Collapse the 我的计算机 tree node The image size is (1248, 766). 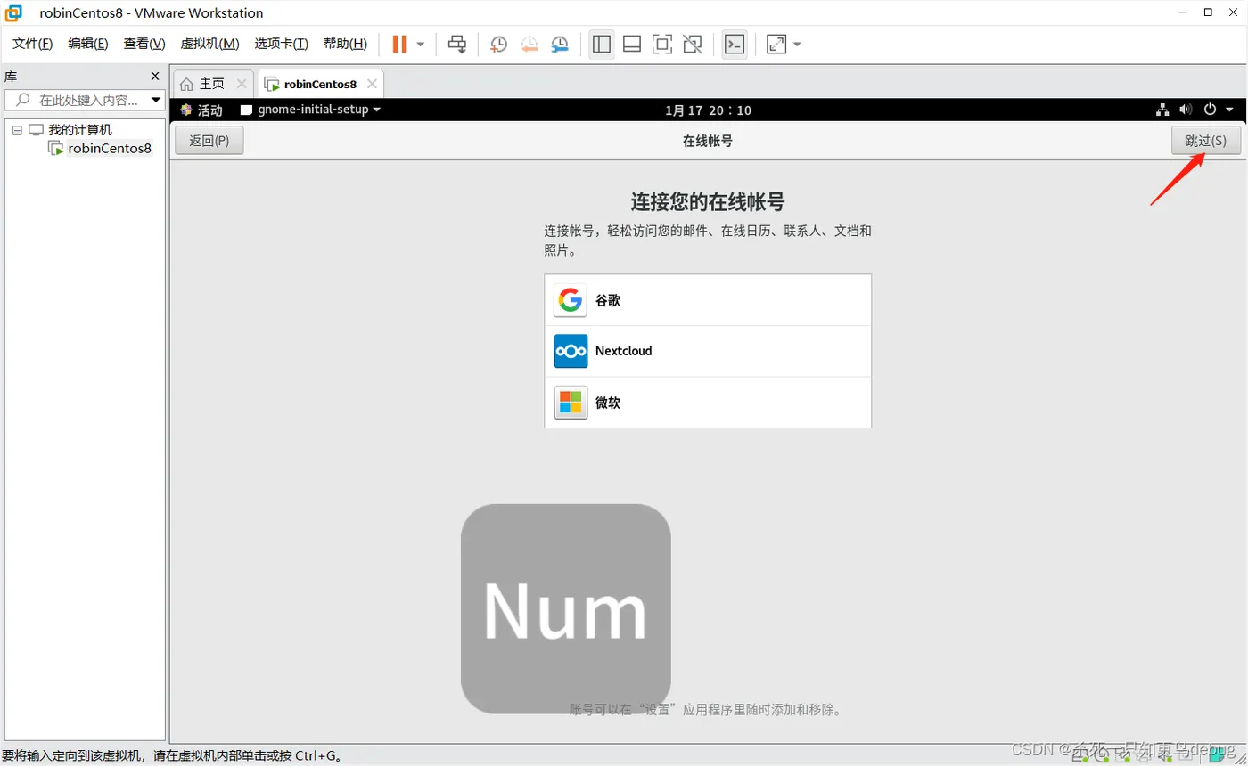[17, 130]
